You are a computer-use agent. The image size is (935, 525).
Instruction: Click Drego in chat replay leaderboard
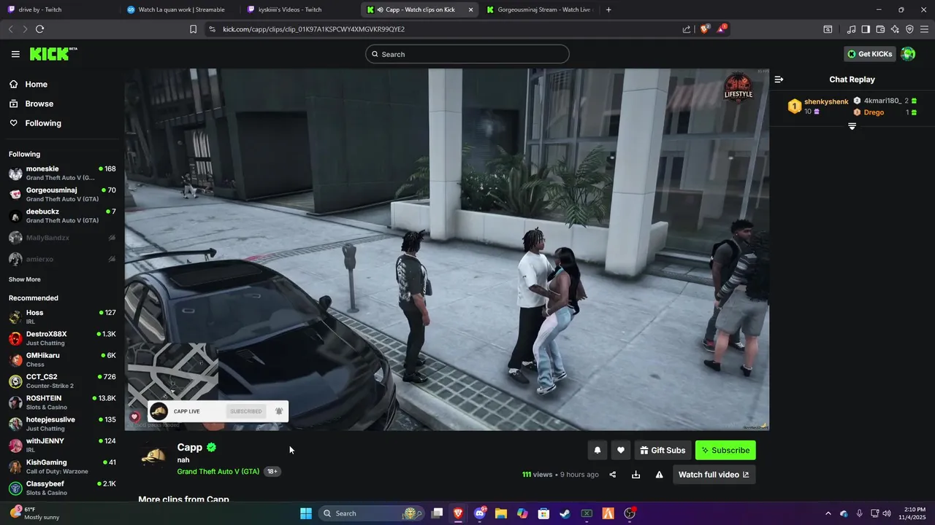[x=874, y=112]
